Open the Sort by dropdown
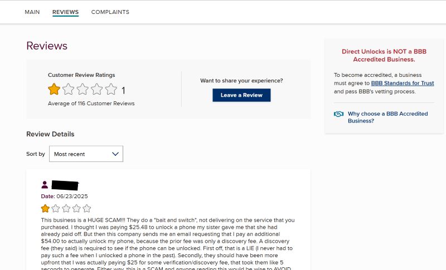The height and width of the screenshot is (270, 446). (86, 154)
